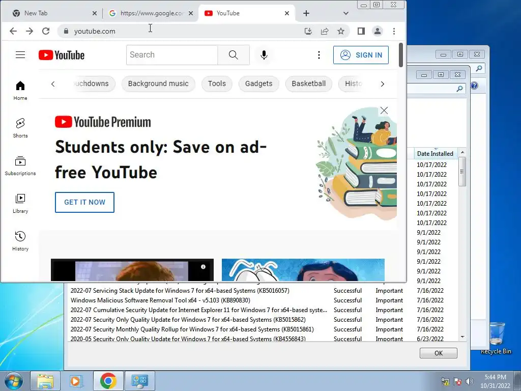The height and width of the screenshot is (391, 521).
Task: Click Chrome taskbar icon
Action: pyautogui.click(x=108, y=381)
